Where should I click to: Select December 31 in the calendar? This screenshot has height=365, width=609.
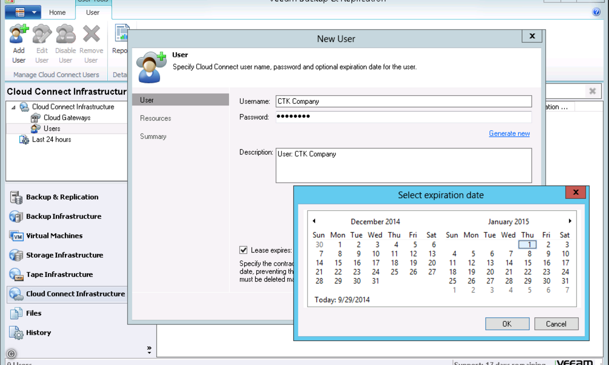(x=376, y=281)
